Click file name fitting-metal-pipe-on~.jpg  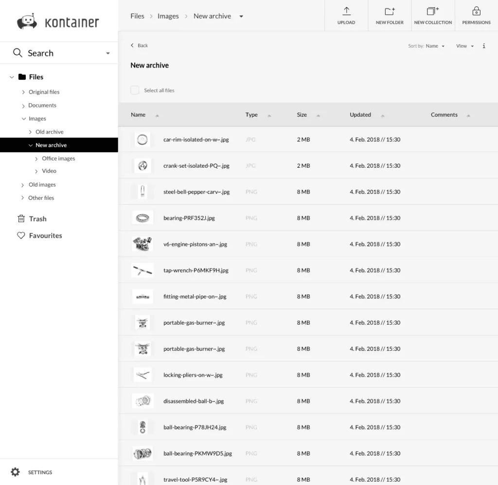(195, 296)
